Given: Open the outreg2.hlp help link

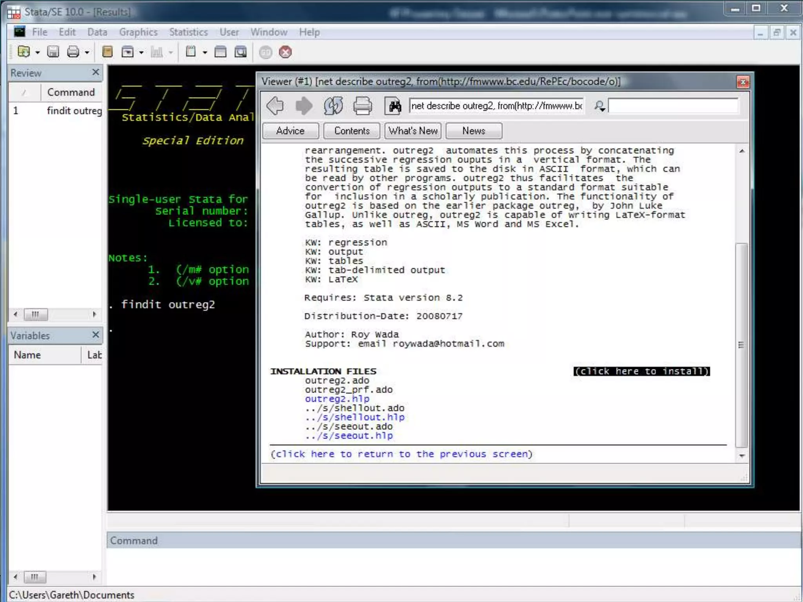Looking at the screenshot, I should coord(337,399).
